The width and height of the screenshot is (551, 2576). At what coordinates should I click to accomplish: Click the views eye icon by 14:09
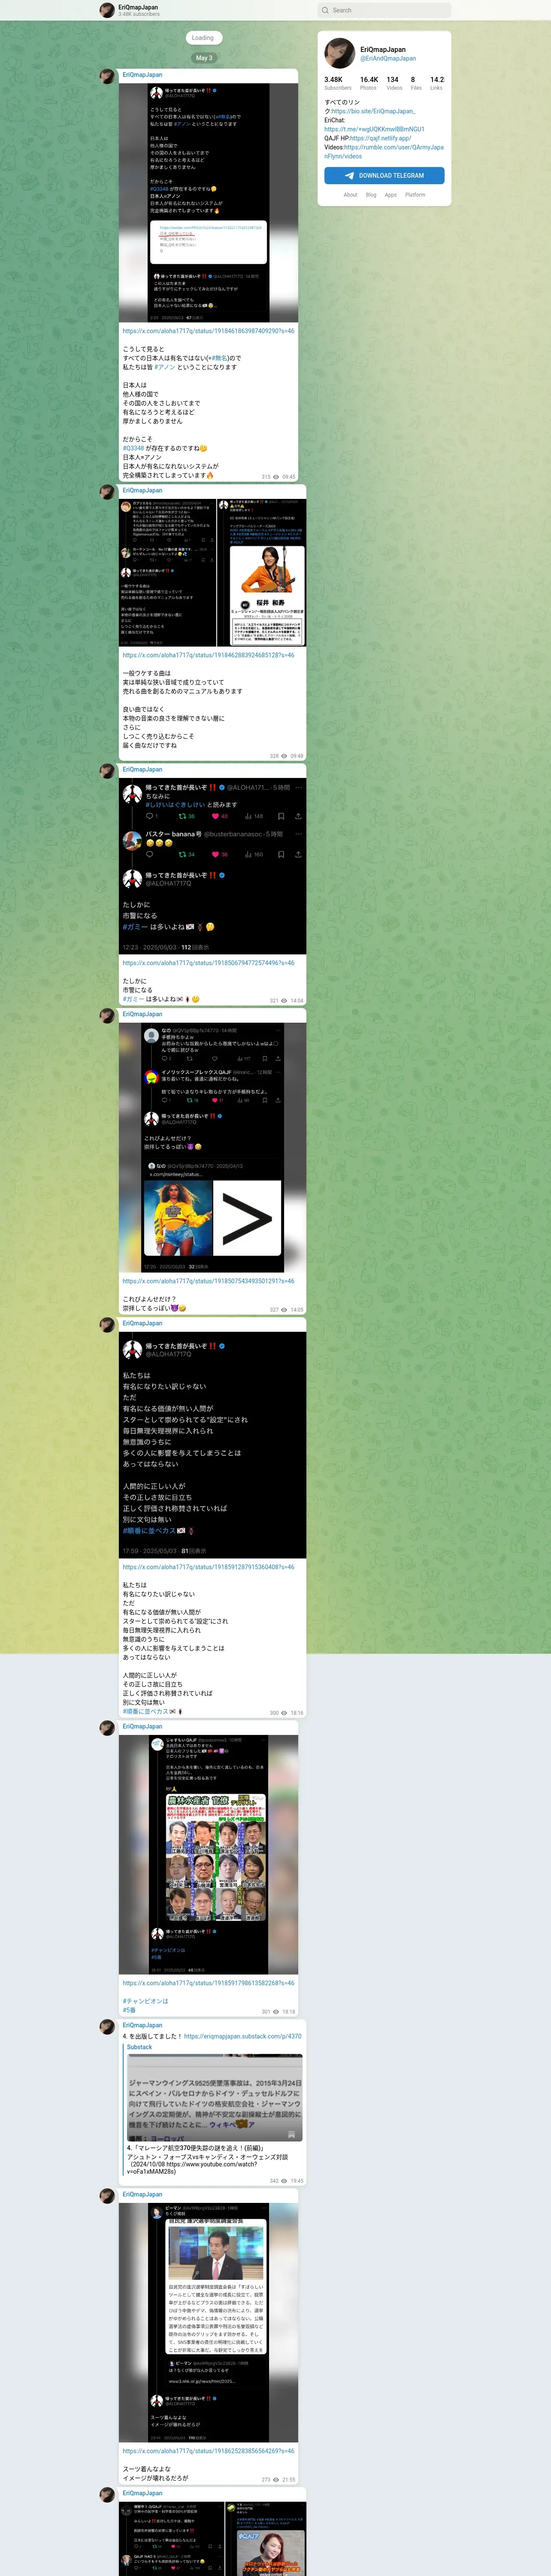pos(285,1309)
